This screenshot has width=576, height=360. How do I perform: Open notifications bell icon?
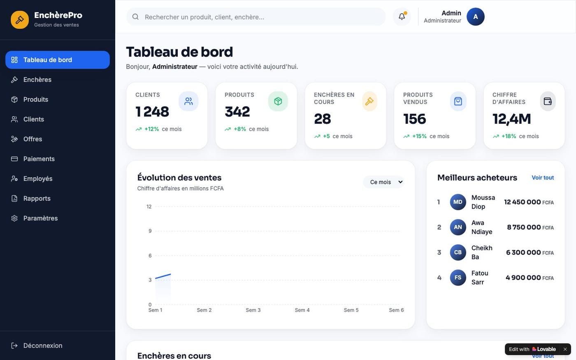click(x=402, y=17)
